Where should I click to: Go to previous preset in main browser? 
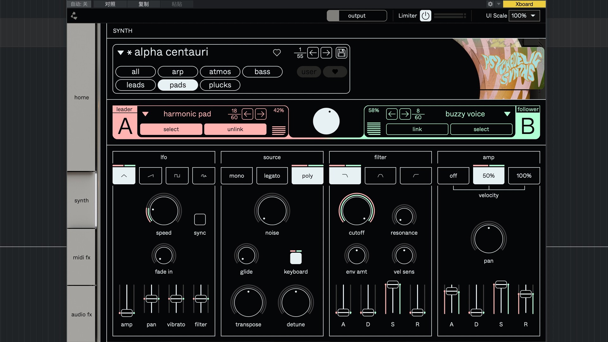point(313,53)
